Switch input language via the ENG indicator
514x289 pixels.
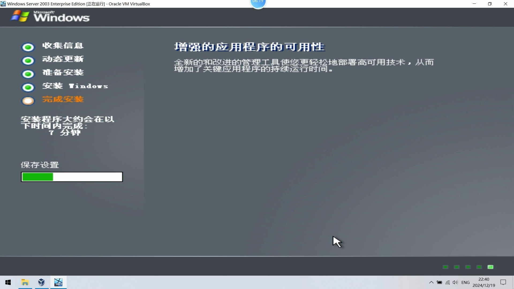point(466,282)
